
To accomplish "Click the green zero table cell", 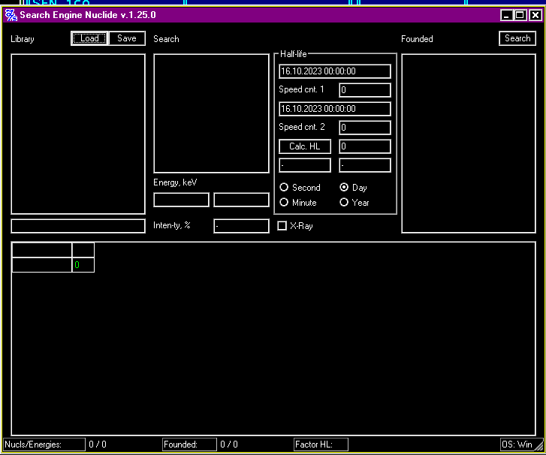I will coord(83,265).
